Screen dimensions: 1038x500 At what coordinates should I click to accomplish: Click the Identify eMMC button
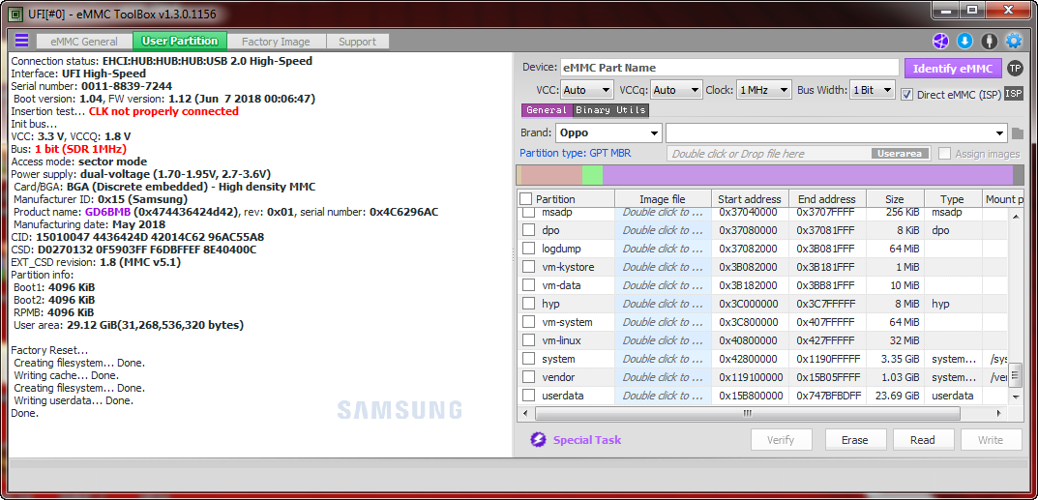[953, 68]
